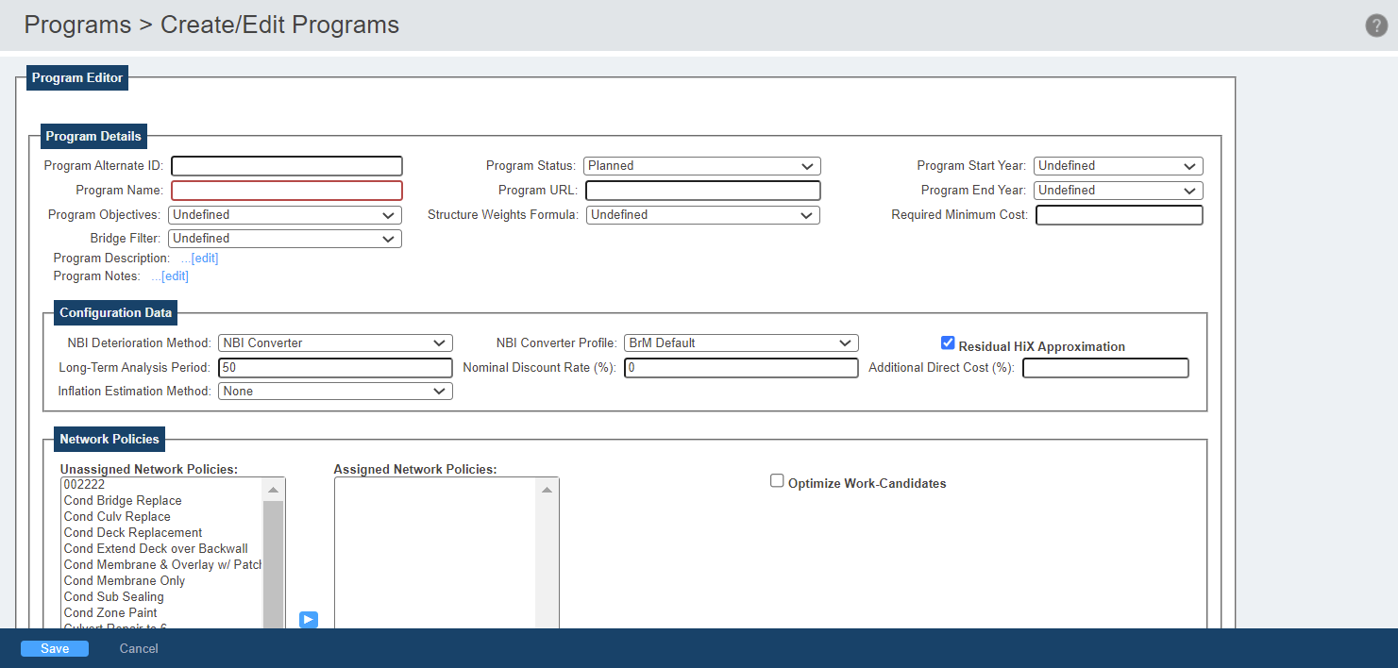The width and height of the screenshot is (1398, 668).
Task: Click the Cancel button
Action: 139,649
